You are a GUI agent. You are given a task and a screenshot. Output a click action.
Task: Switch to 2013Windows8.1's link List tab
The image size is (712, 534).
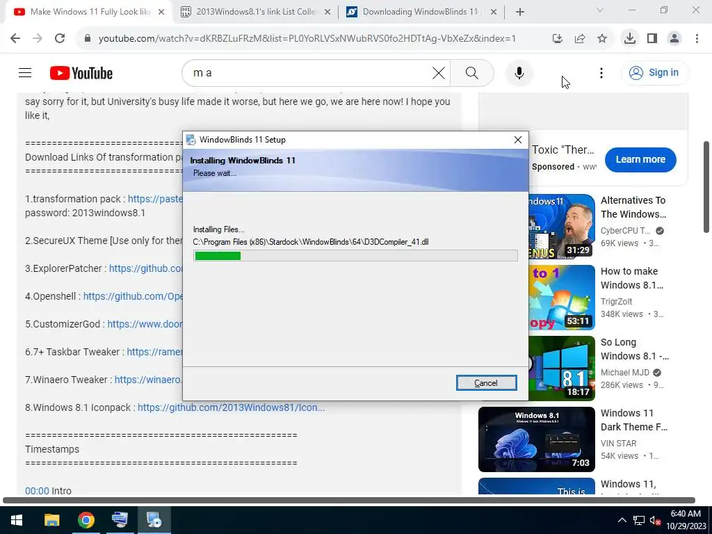[x=256, y=12]
